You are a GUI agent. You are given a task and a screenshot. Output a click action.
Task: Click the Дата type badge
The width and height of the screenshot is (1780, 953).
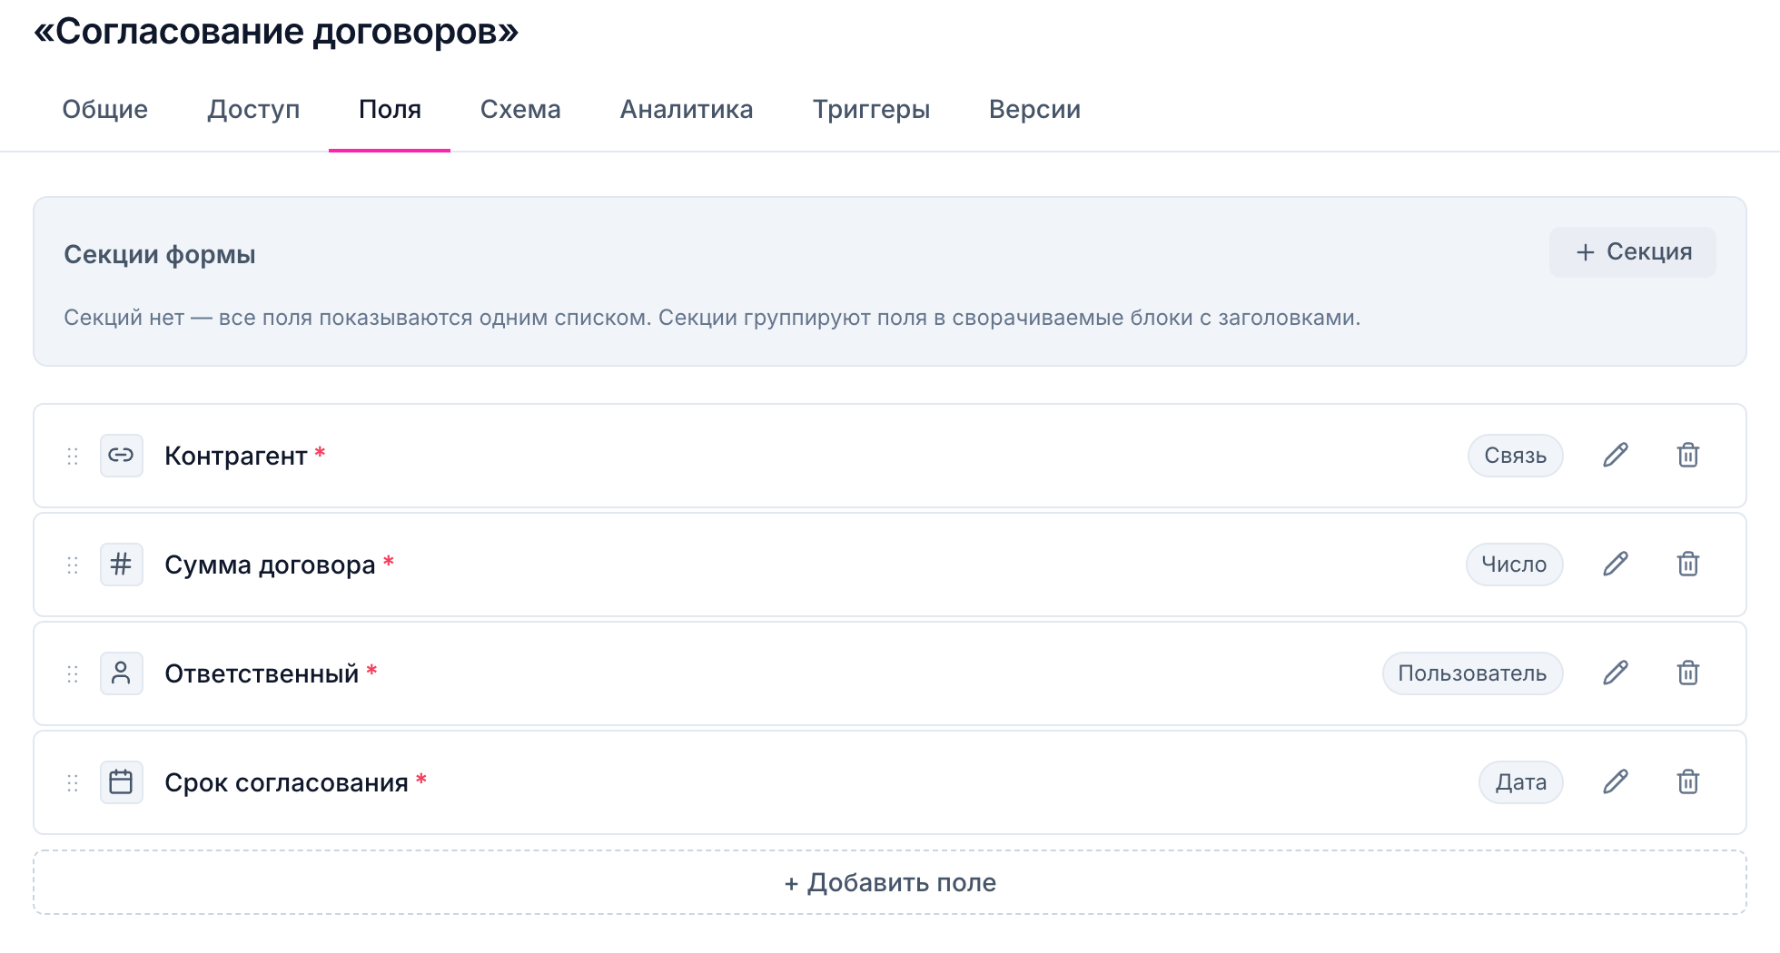[1520, 782]
